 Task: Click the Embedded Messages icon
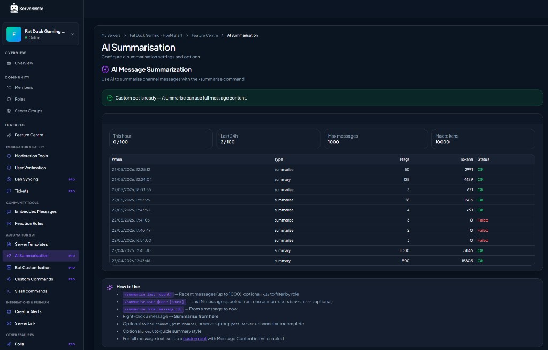coord(9,211)
